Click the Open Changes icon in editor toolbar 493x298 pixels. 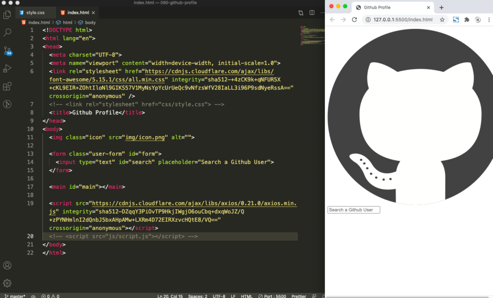click(x=301, y=13)
